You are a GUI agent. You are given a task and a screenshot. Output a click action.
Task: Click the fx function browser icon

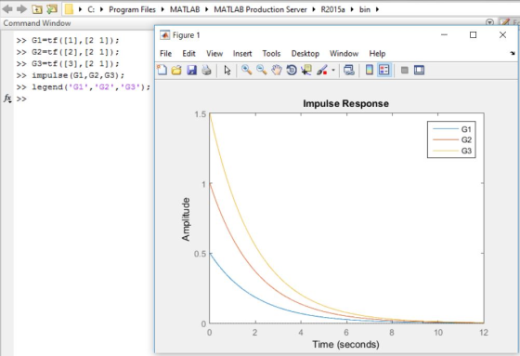pos(7,99)
